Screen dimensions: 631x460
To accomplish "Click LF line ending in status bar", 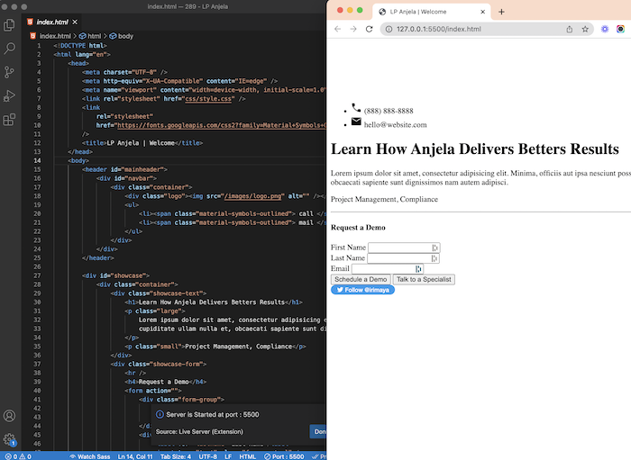I will pos(228,456).
